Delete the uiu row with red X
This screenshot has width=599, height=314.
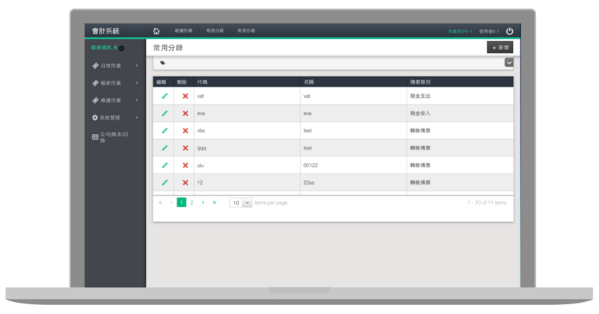(x=185, y=165)
